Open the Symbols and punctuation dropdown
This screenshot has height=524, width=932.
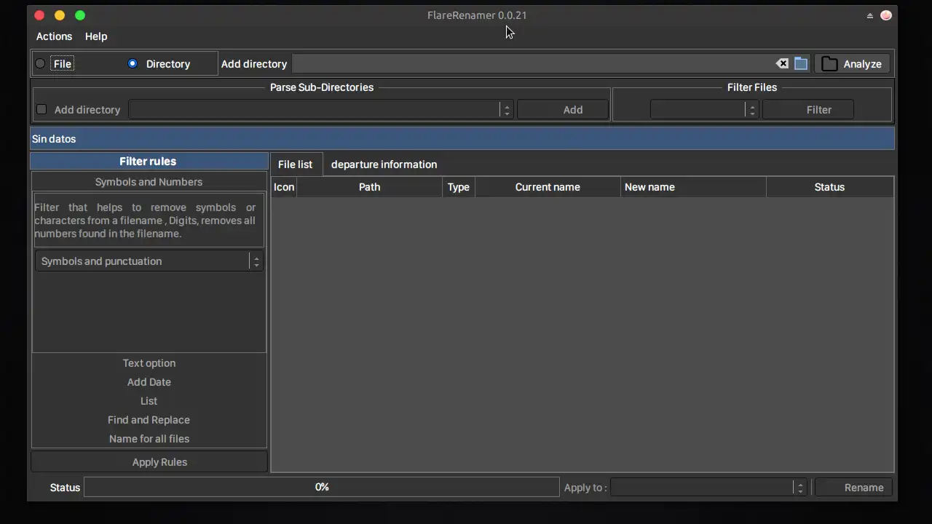click(149, 261)
